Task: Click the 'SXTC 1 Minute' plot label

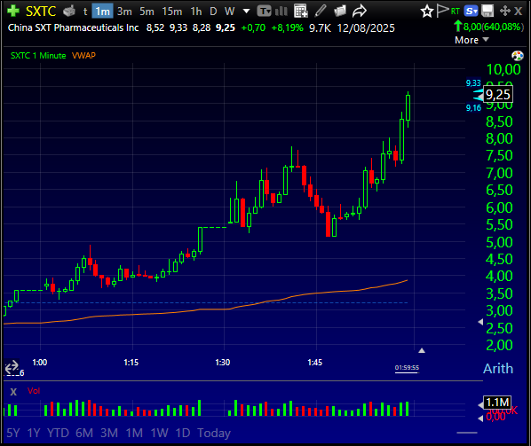Action: [x=38, y=56]
